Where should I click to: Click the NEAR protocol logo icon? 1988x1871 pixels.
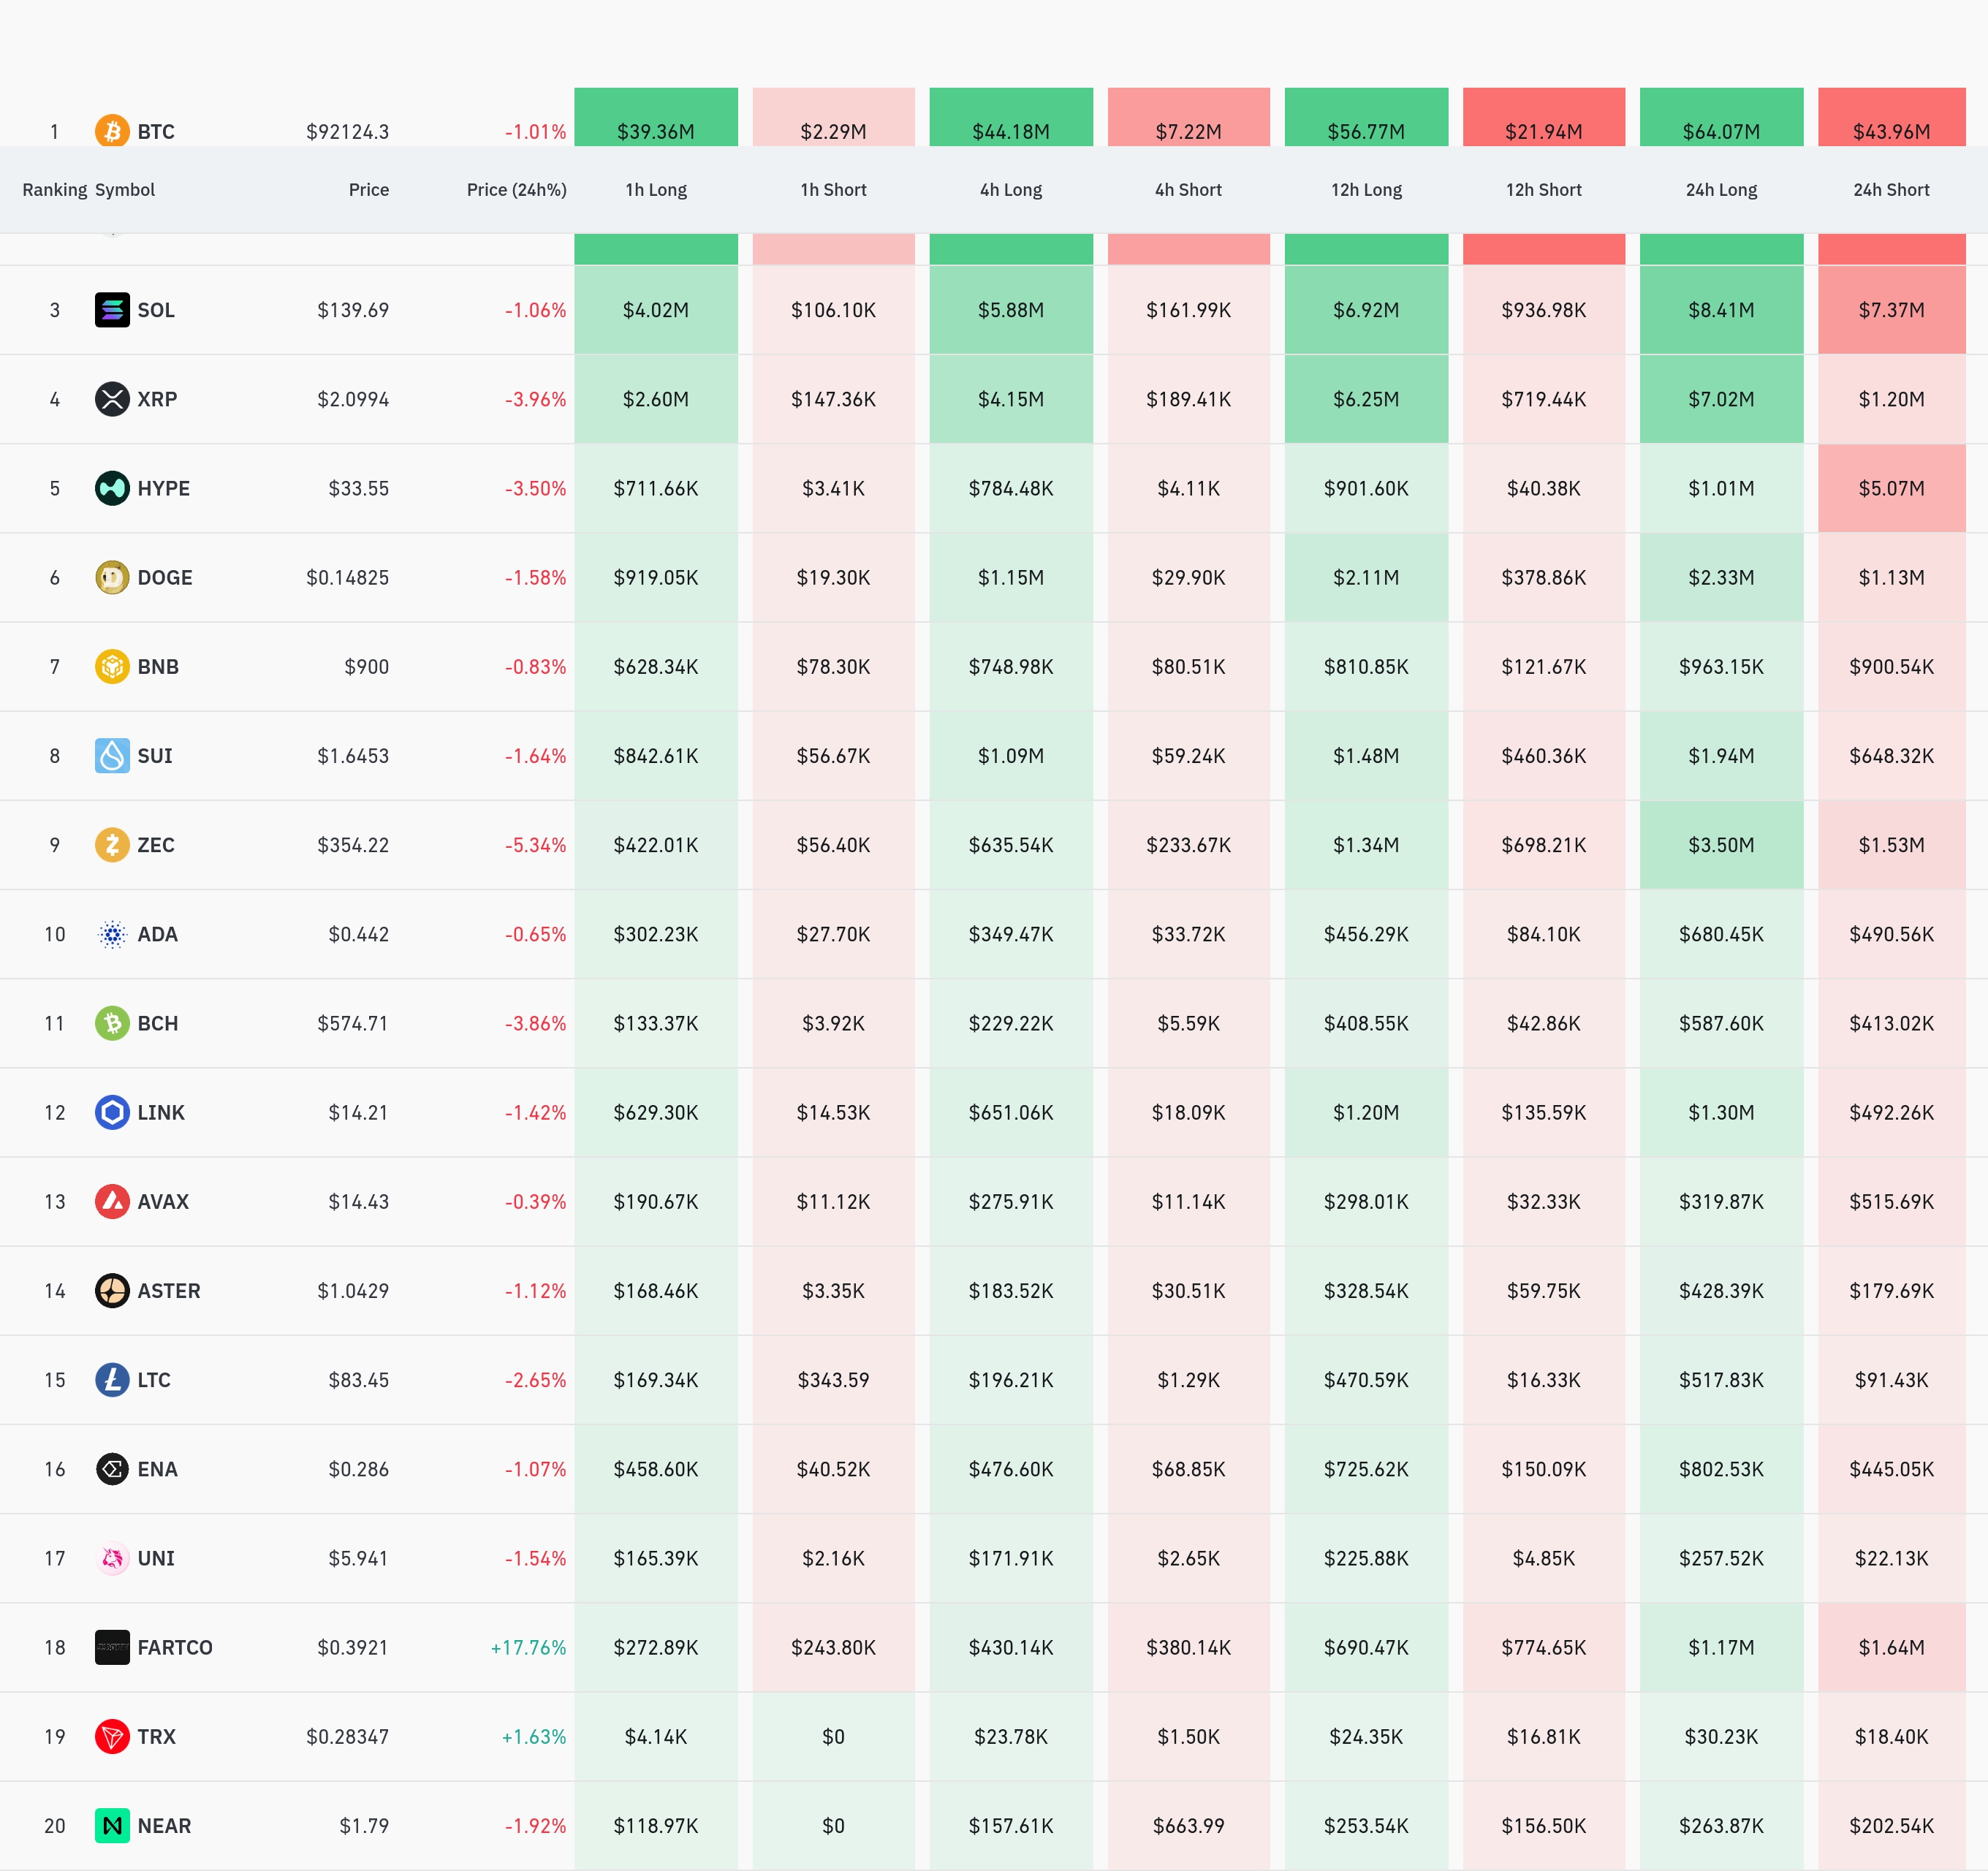(x=112, y=1825)
